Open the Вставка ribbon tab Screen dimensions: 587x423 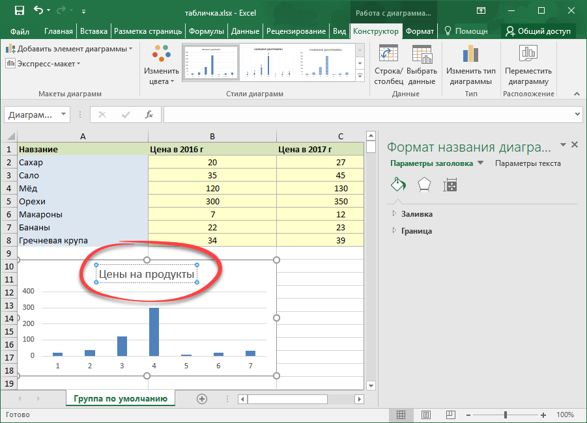94,31
